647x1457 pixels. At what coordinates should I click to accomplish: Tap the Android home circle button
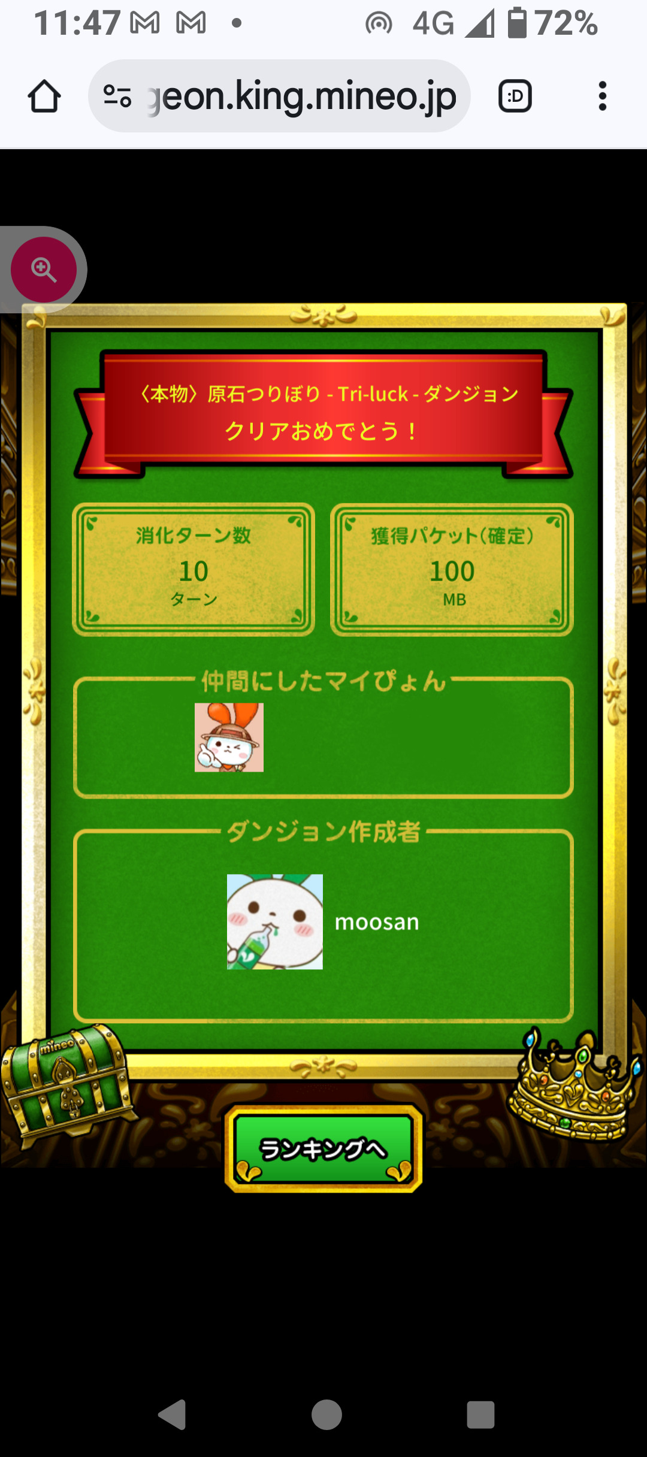tap(326, 1415)
